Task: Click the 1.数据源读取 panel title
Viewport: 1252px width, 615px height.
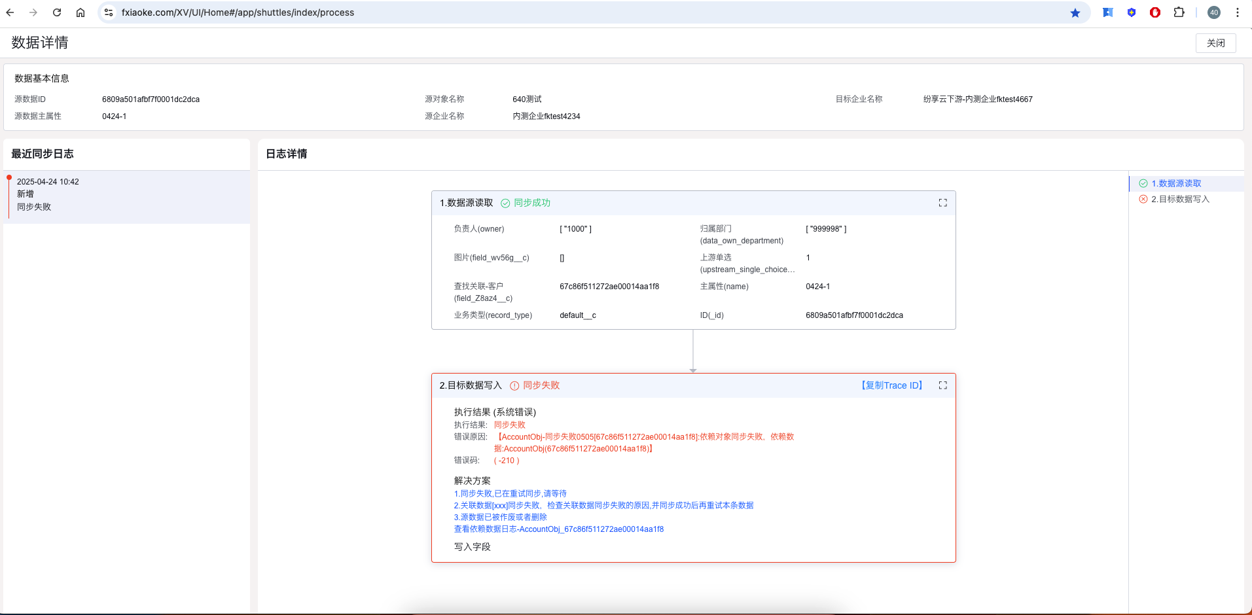Action: (466, 203)
